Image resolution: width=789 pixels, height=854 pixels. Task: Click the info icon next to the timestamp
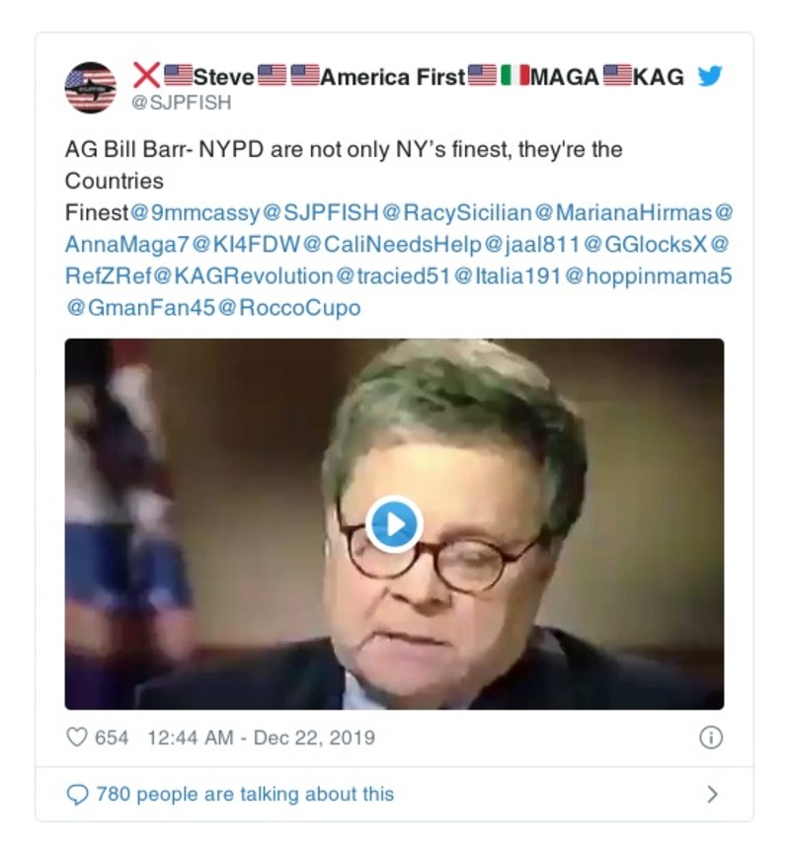(713, 735)
